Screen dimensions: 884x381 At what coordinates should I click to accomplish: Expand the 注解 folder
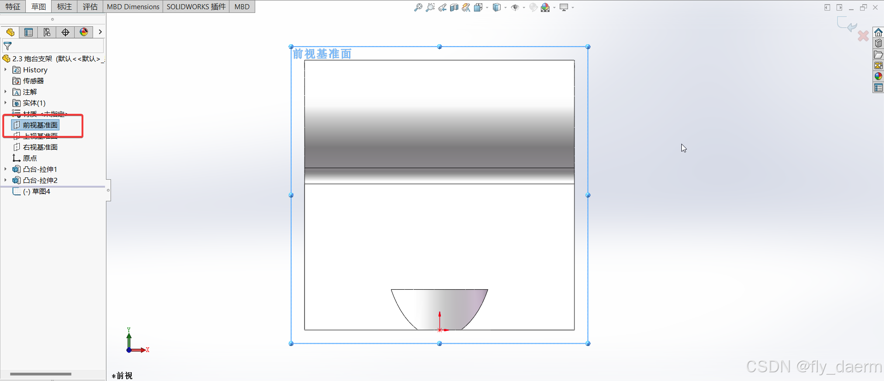pyautogui.click(x=6, y=92)
